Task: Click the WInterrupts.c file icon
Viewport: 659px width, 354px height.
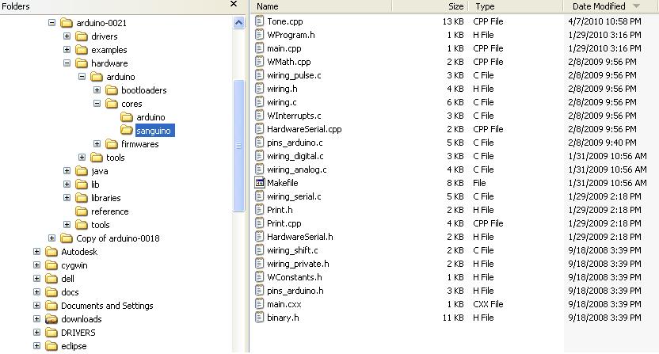Action: pos(259,115)
